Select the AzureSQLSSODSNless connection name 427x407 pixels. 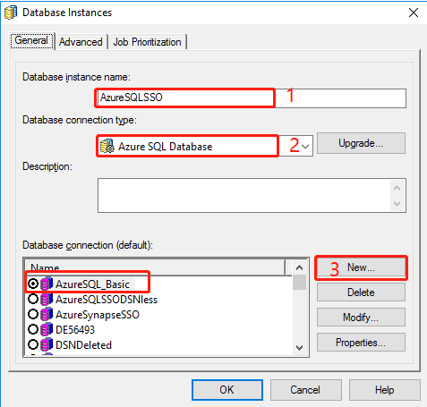[x=107, y=300]
